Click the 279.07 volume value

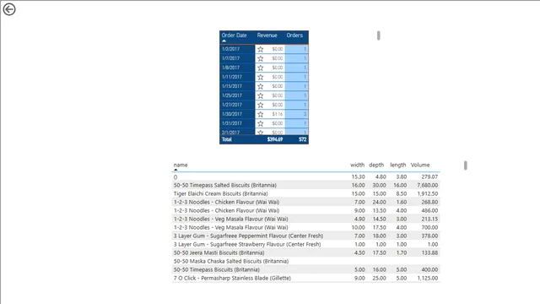(429, 176)
